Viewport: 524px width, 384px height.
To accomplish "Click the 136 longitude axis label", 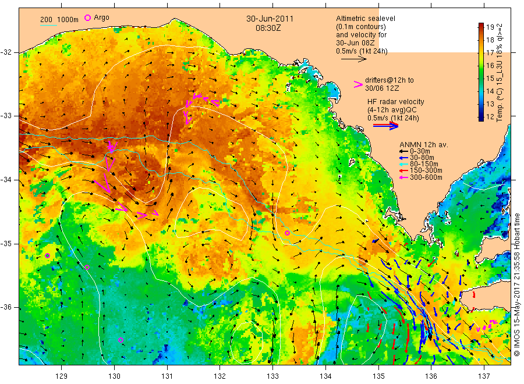I will pos(431,376).
